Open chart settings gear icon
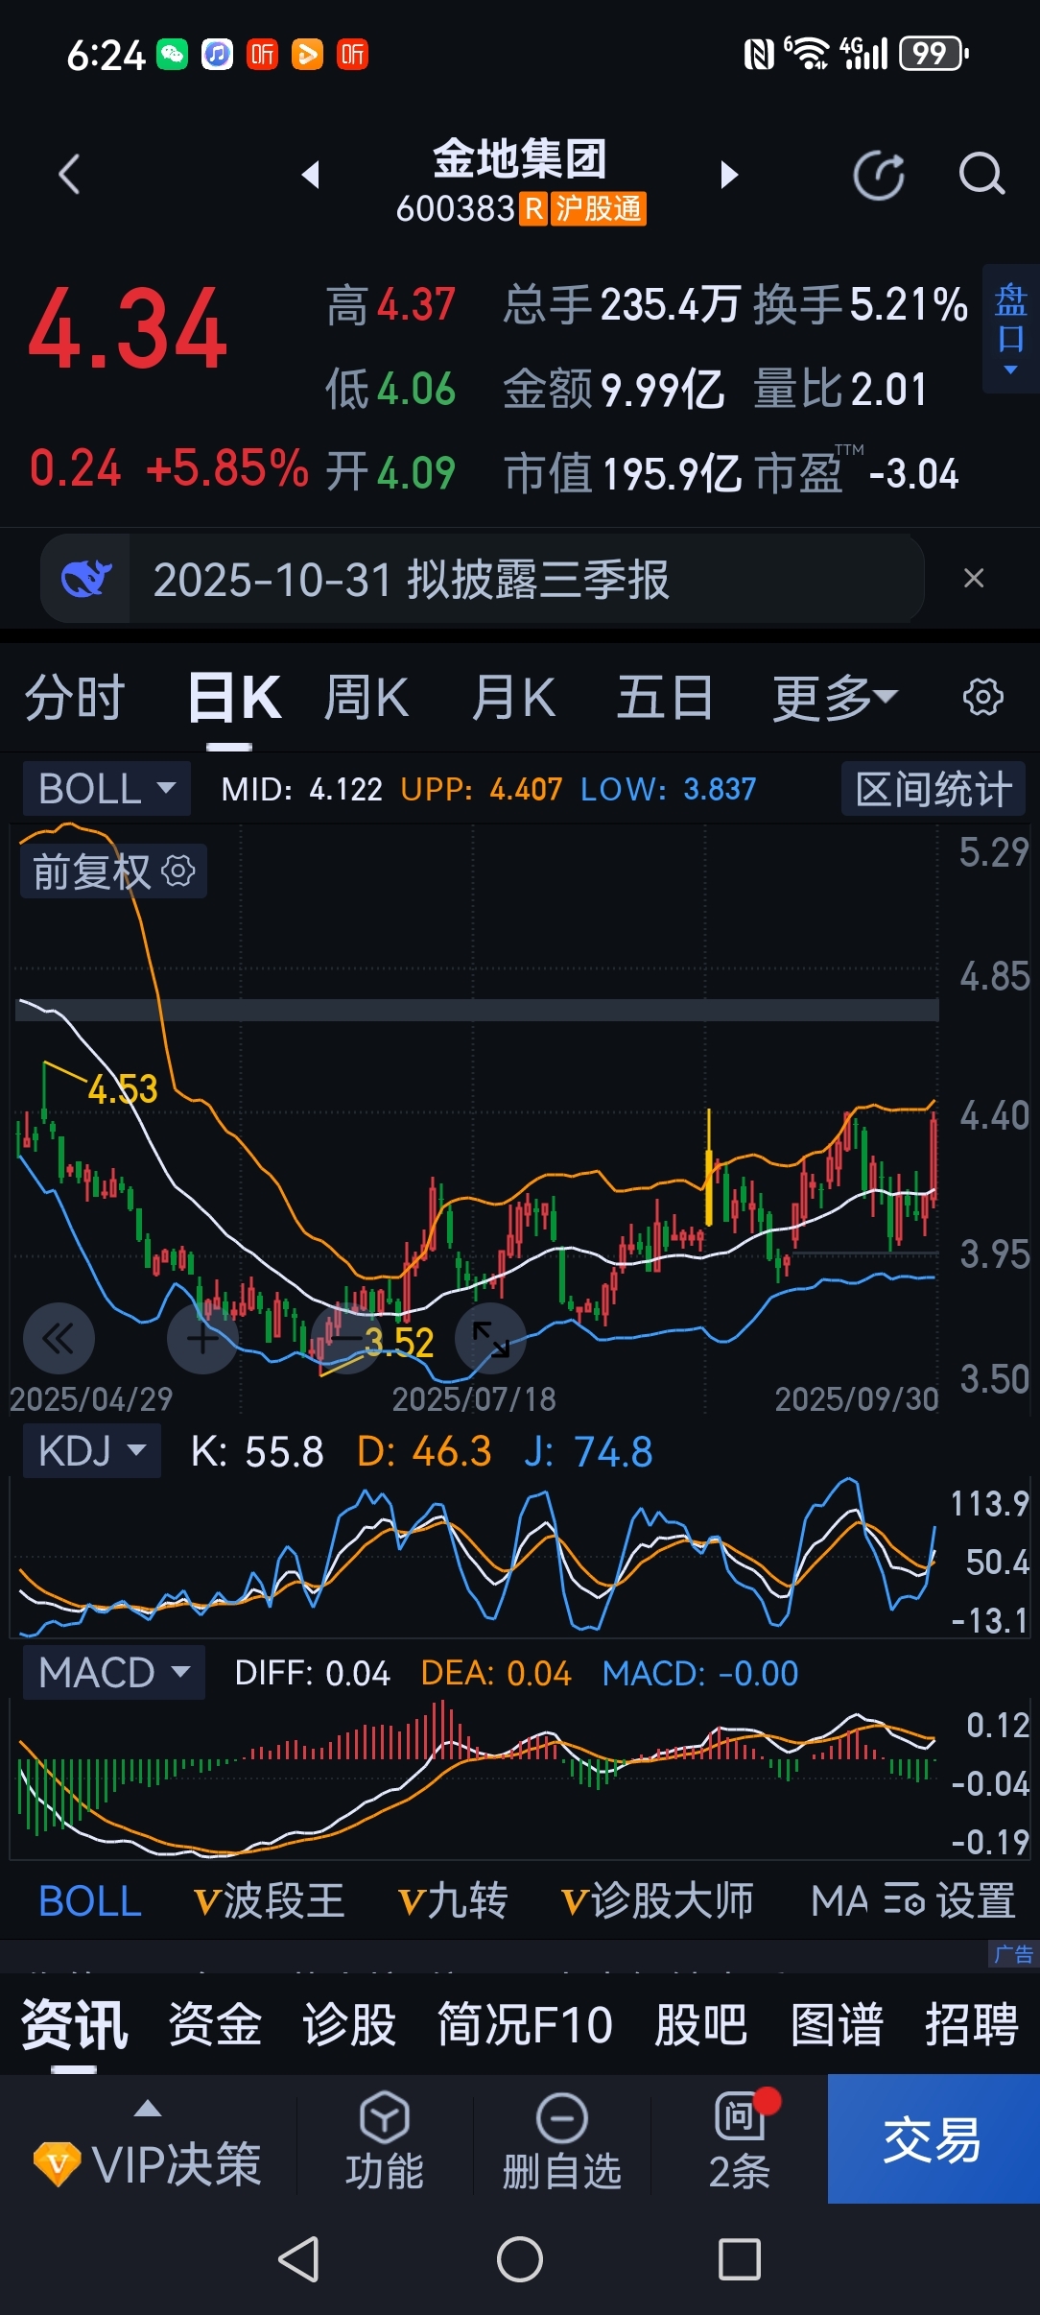Viewport: 1040px width, 2315px height. (982, 697)
